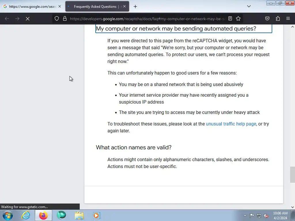Click the address bar URL field
295x221 pixels.
click(148, 19)
